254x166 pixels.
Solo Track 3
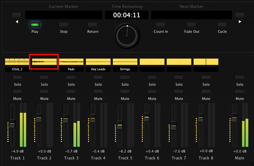point(71,77)
